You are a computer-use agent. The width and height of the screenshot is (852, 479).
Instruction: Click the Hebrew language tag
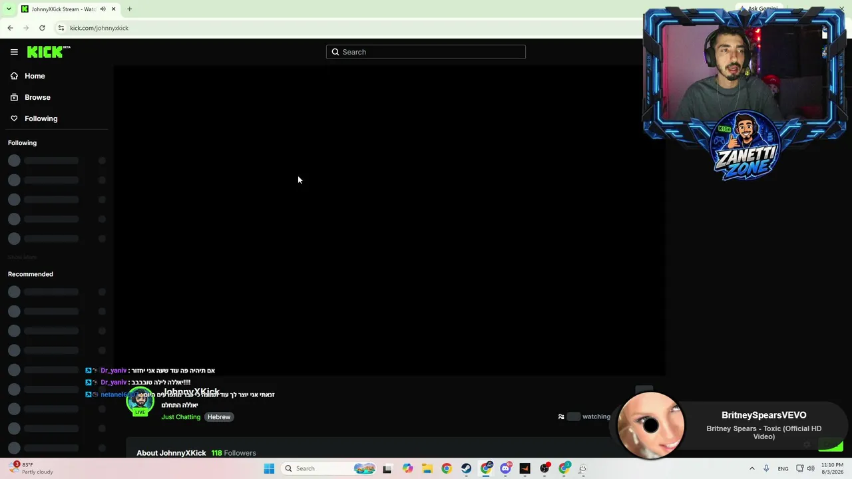pos(218,417)
